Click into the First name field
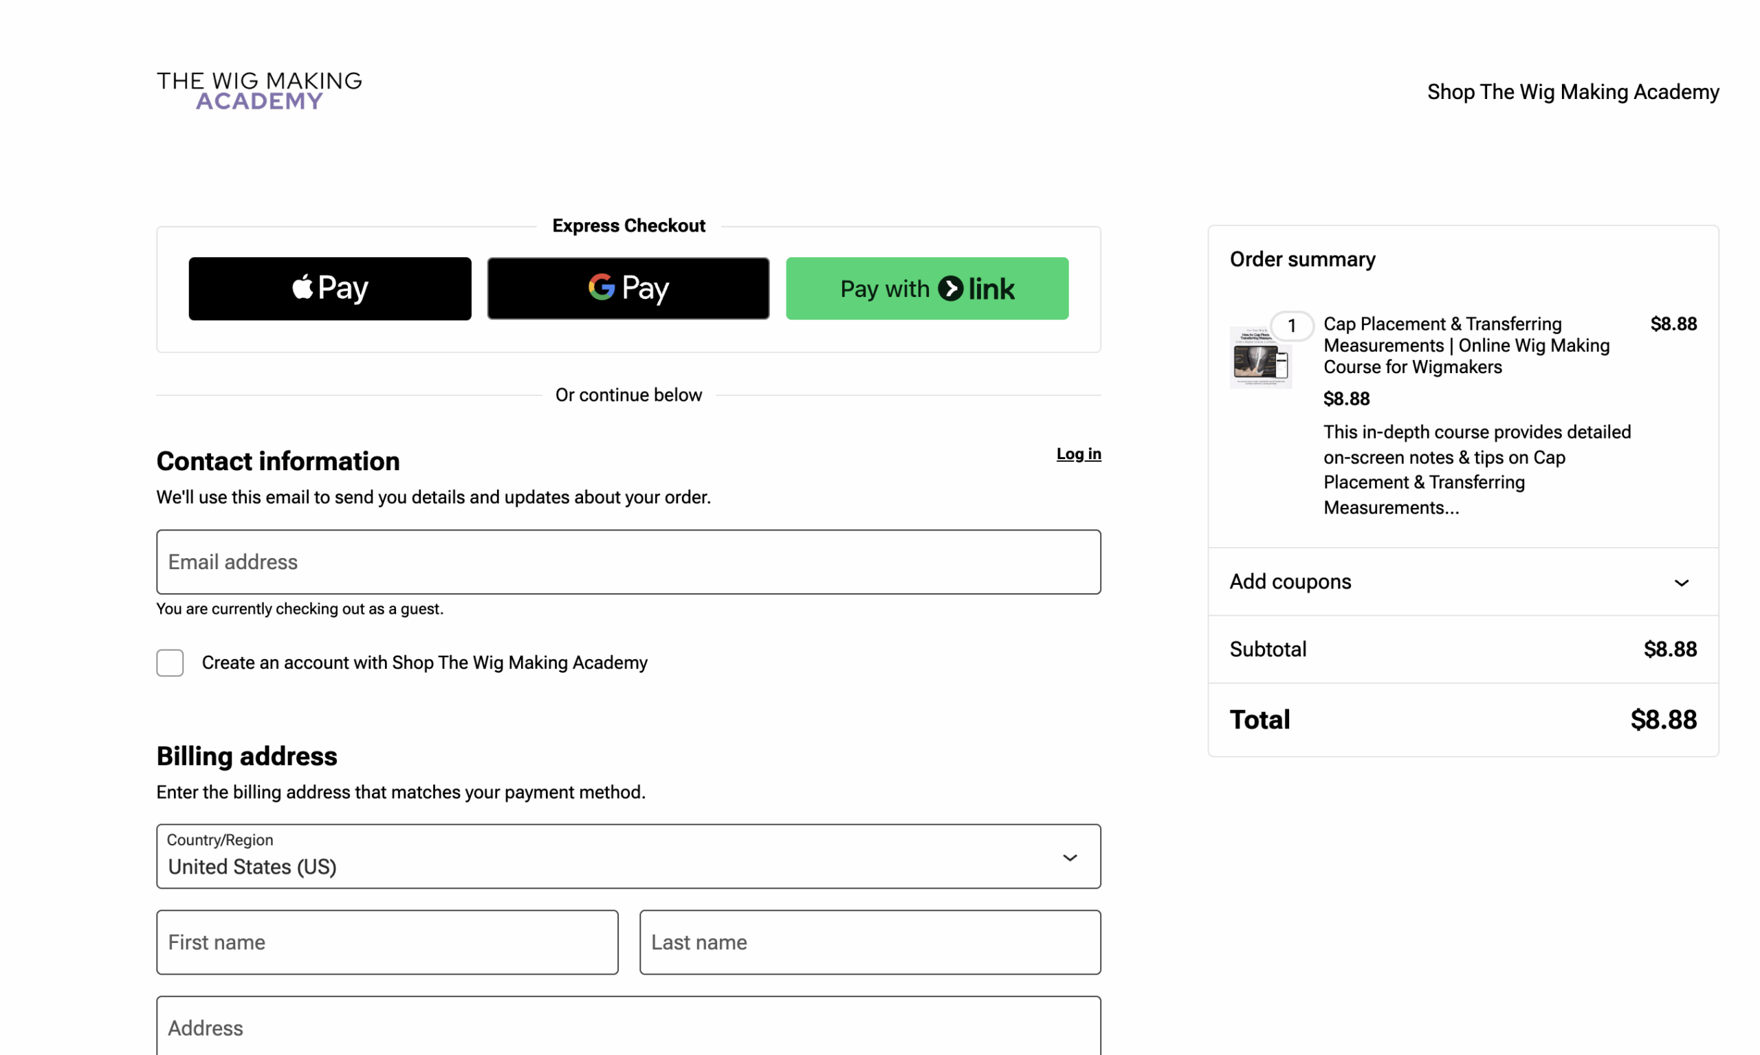The height and width of the screenshot is (1055, 1760). (x=387, y=942)
